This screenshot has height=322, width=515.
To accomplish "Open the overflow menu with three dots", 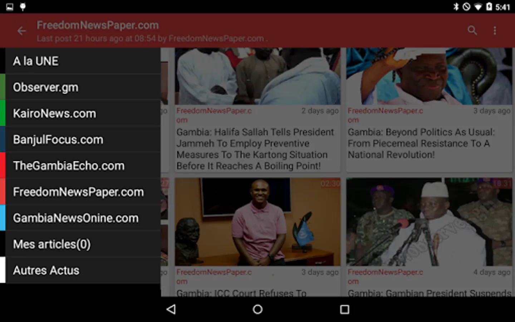I will pyautogui.click(x=495, y=30).
